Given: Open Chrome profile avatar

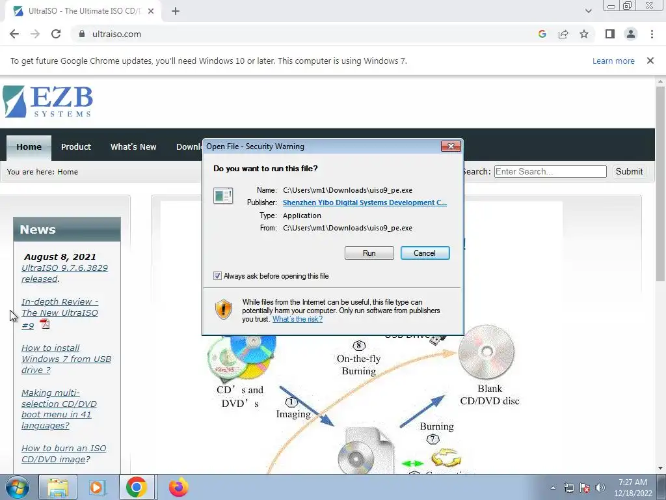Looking at the screenshot, I should (x=631, y=34).
